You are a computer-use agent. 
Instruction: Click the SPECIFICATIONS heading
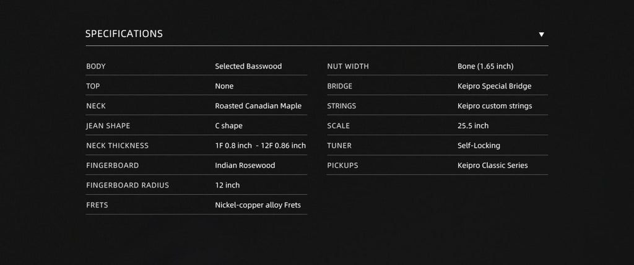tap(124, 34)
